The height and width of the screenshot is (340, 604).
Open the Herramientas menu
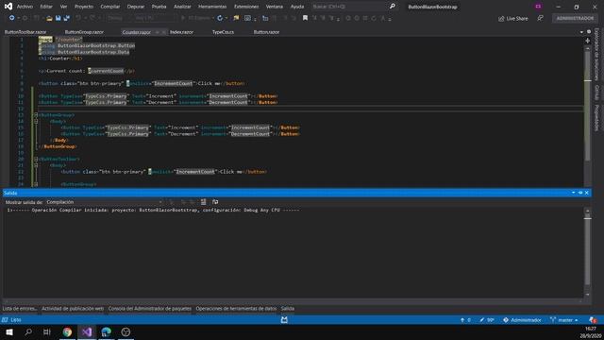(212, 7)
